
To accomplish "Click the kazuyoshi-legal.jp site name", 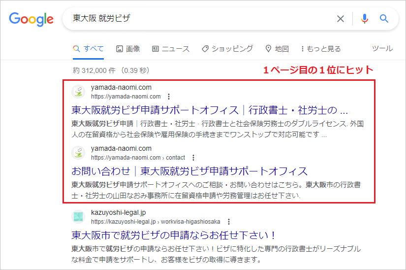I will click(x=118, y=212).
